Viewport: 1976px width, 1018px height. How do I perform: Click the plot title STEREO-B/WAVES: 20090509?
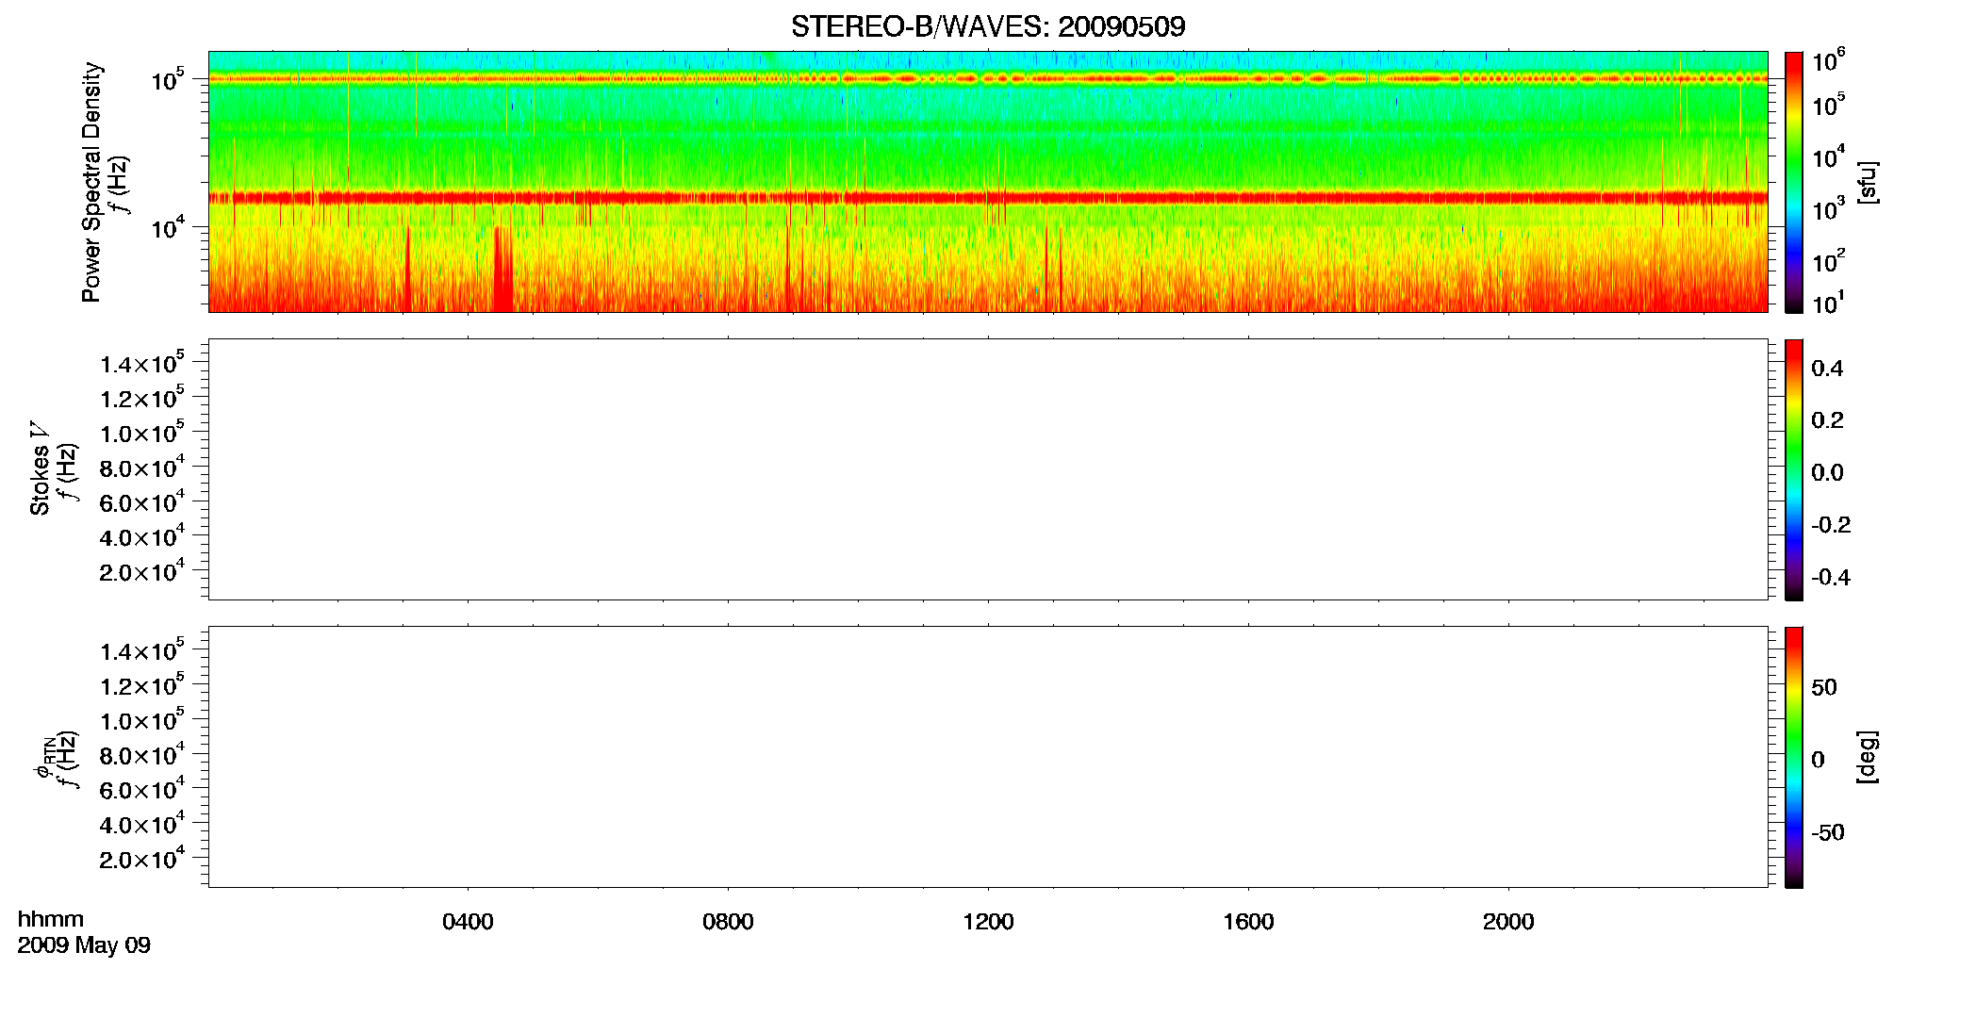click(988, 26)
